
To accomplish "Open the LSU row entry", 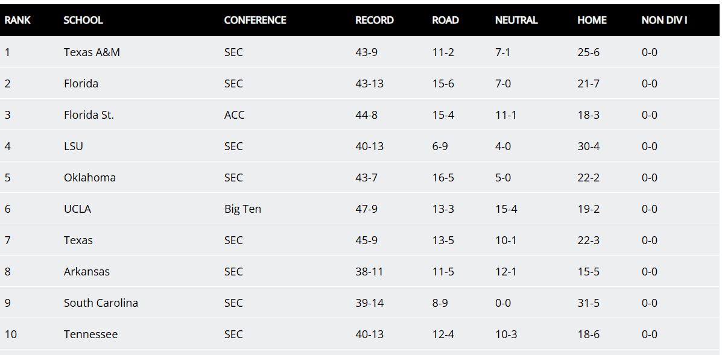I will point(361,146).
